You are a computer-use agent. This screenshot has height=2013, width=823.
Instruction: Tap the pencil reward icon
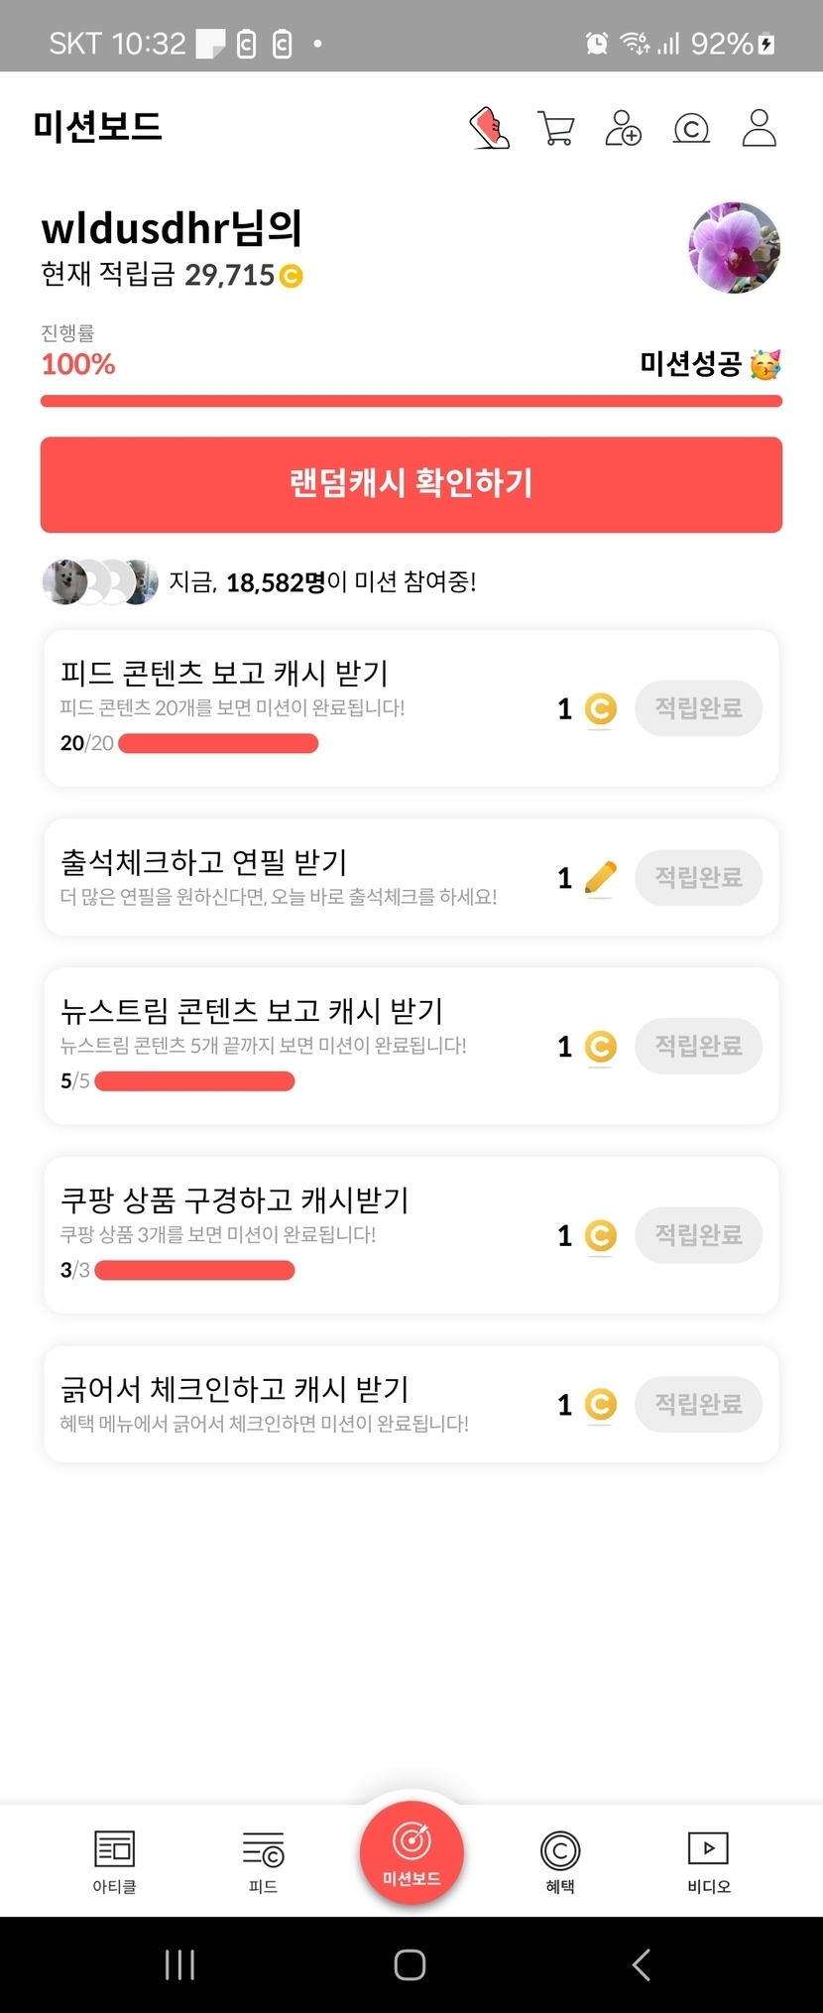[600, 878]
